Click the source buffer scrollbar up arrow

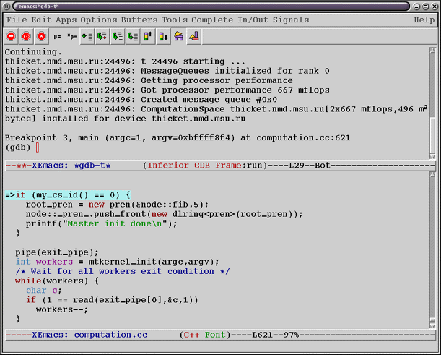432,175
